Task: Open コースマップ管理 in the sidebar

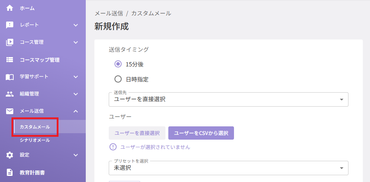Action: tap(39, 60)
